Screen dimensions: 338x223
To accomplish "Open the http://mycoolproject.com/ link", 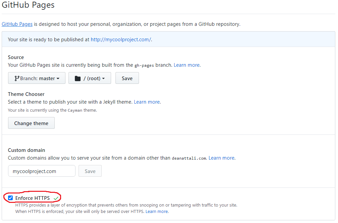I will point(121,40).
